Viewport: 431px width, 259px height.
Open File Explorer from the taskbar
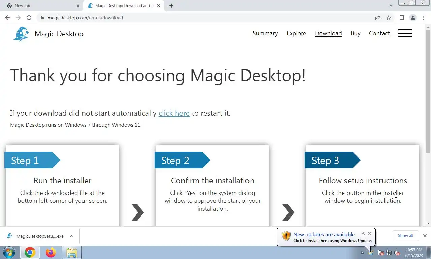coord(72,252)
